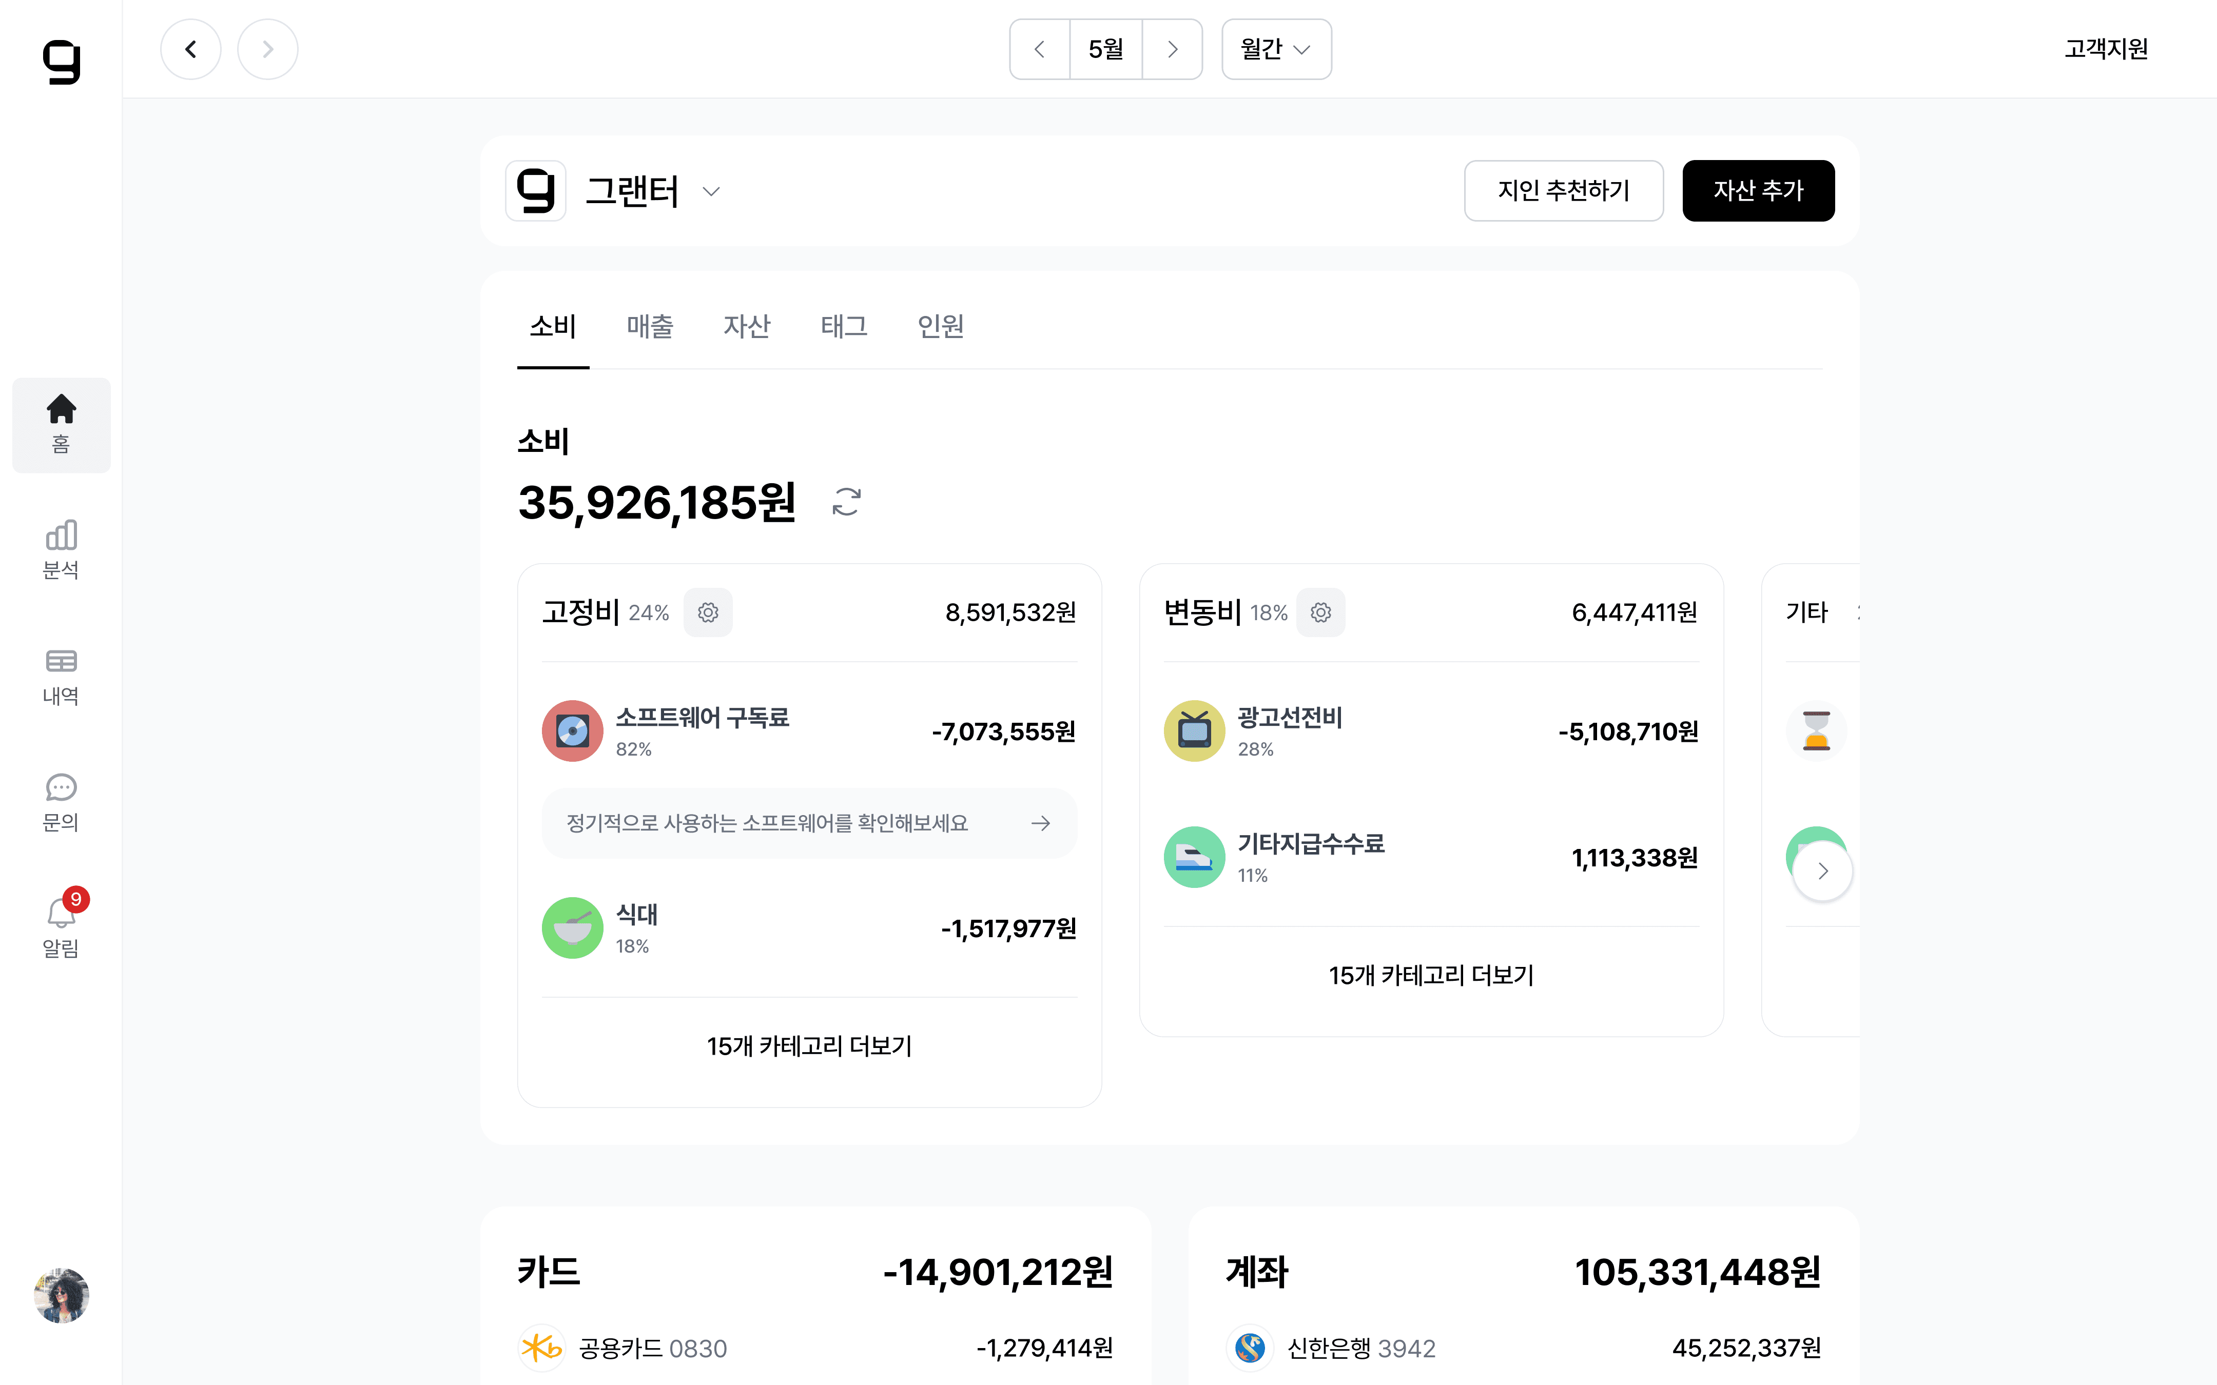The image size is (2217, 1385).
Task: Open the 고정비 settings gear icon
Action: coord(707,612)
